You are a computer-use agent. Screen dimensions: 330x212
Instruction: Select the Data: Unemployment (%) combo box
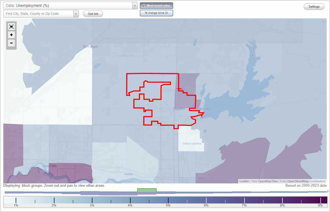[x=70, y=5]
